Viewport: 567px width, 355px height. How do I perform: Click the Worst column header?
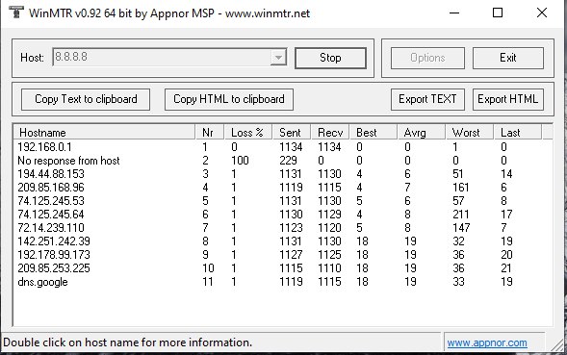470,133
